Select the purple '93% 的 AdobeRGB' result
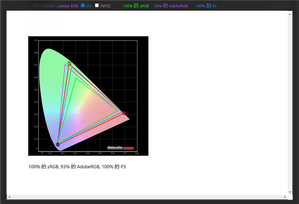 (x=171, y=6)
